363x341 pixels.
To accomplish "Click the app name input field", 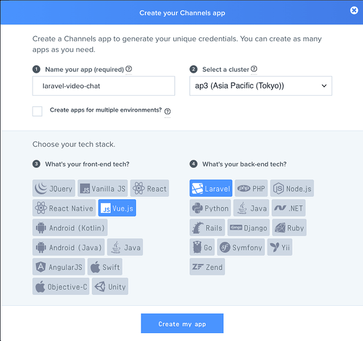I will tap(104, 86).
